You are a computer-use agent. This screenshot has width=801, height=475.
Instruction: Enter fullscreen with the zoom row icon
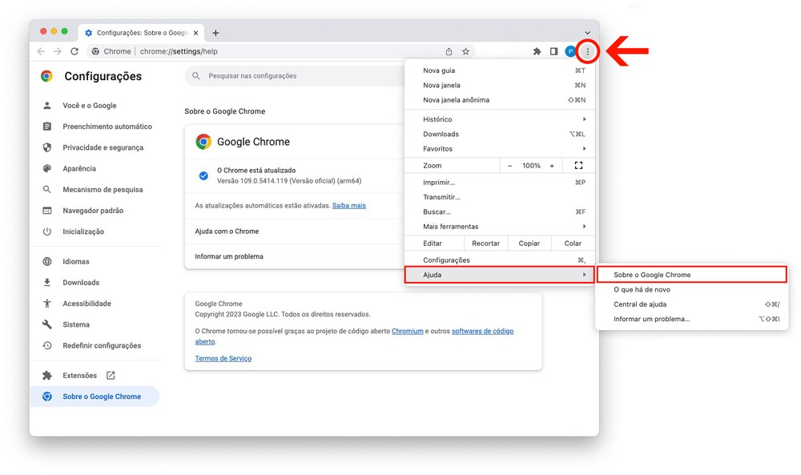[578, 166]
